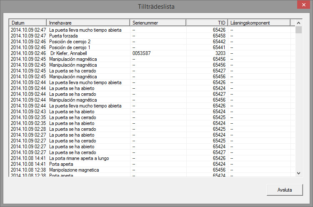Click the Avsluta button
Image resolution: width=313 pixels, height=207 pixels.
pos(285,190)
